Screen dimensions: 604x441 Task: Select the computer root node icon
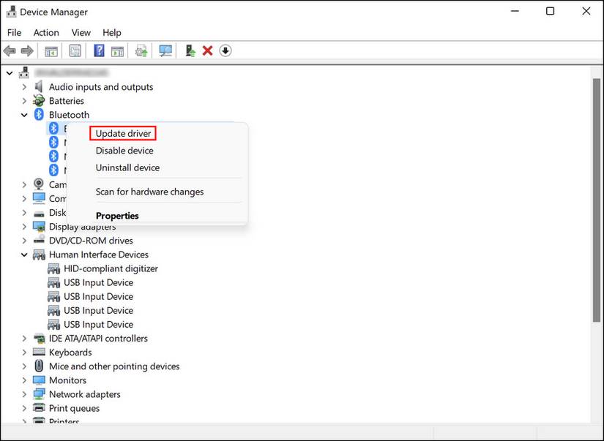click(x=24, y=72)
